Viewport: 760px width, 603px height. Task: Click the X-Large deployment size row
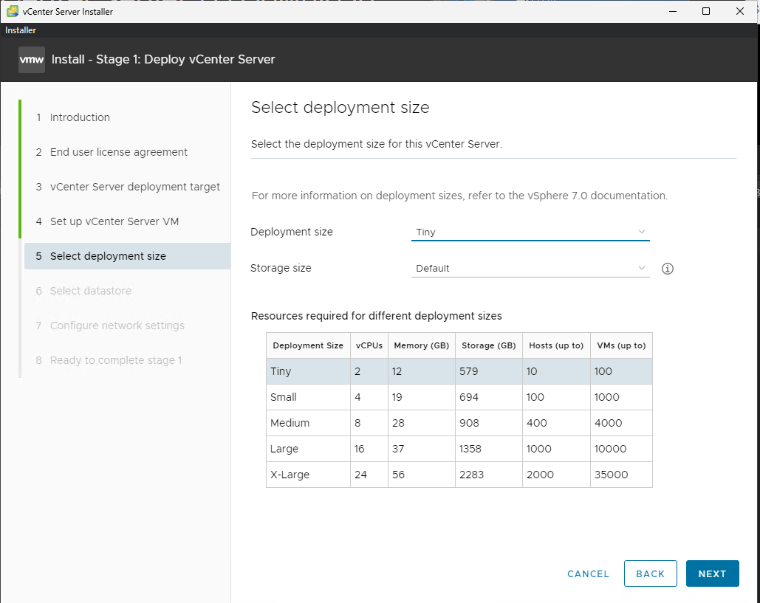tap(459, 475)
